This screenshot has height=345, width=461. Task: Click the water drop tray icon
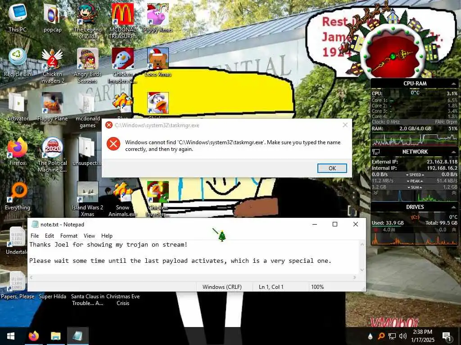point(370,336)
